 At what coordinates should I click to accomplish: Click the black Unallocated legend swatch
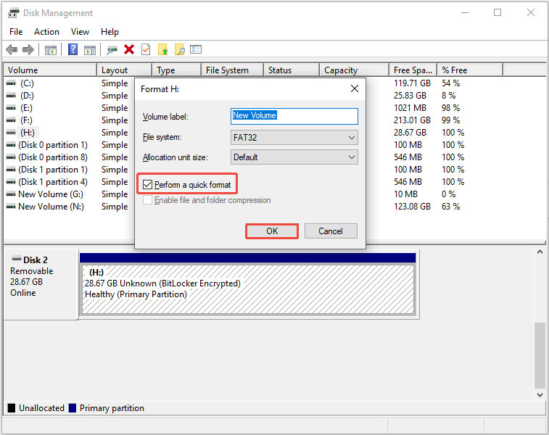(x=12, y=408)
